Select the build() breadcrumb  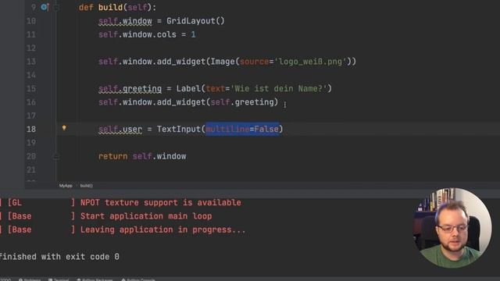coord(86,186)
